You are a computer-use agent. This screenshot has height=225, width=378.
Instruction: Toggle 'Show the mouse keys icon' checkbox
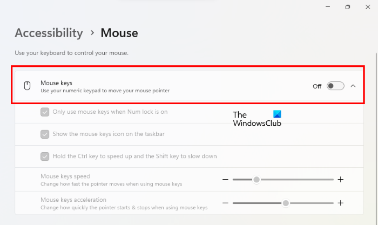45,134
